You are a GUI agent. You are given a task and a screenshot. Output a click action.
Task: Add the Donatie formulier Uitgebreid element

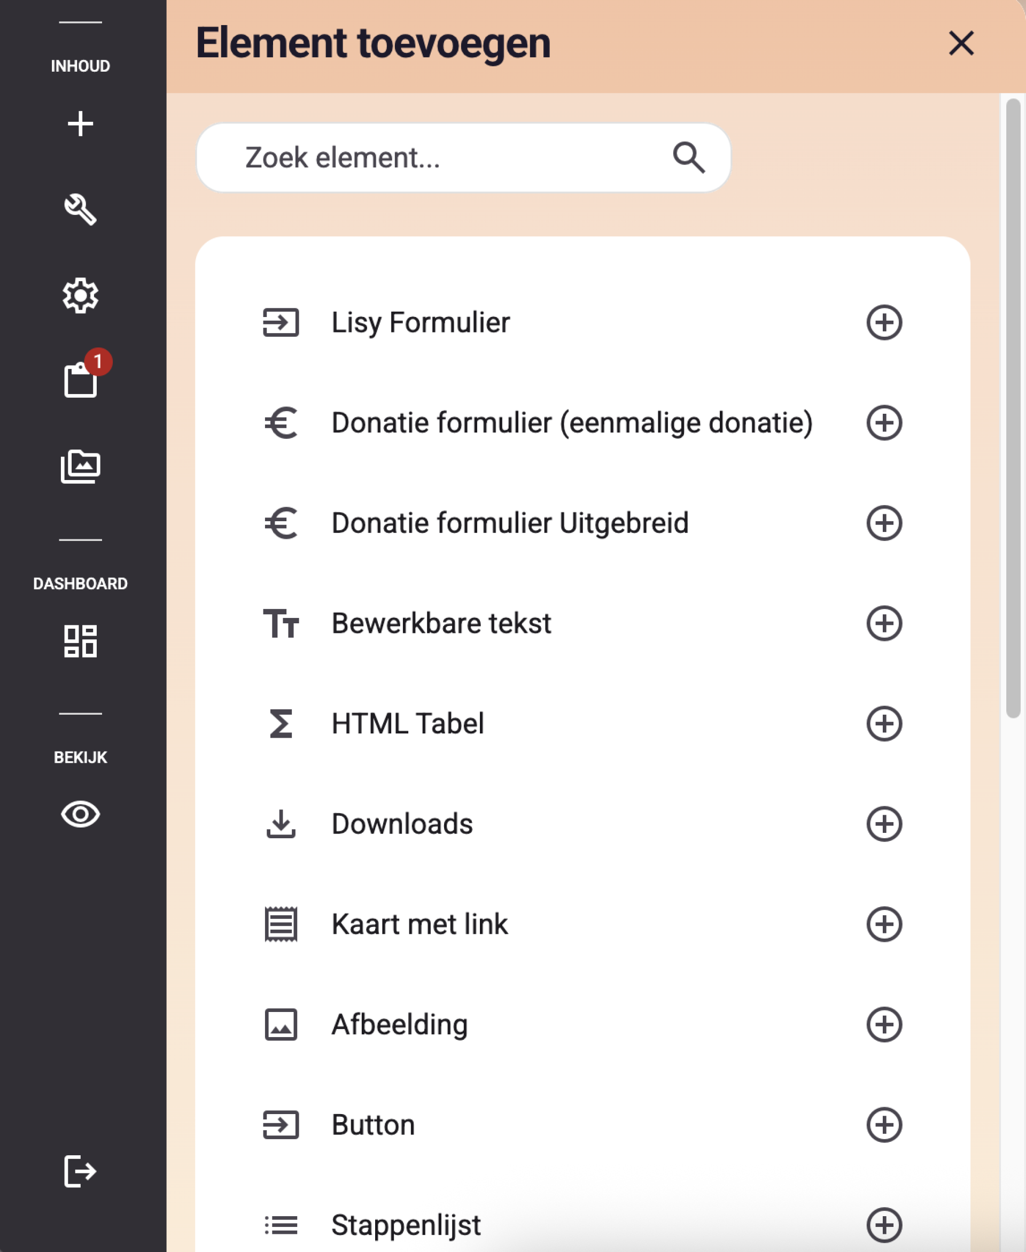tap(884, 522)
